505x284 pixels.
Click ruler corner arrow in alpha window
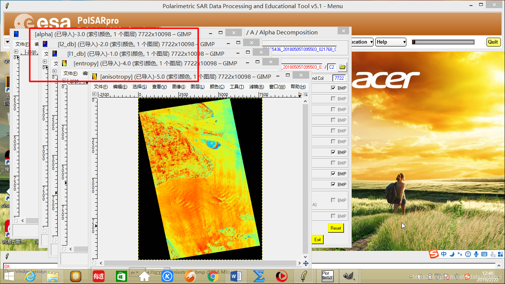tap(16, 52)
